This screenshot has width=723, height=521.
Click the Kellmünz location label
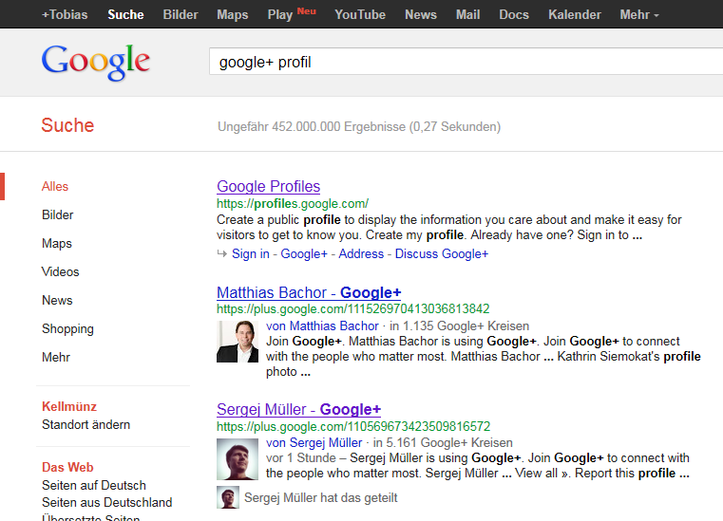(69, 407)
